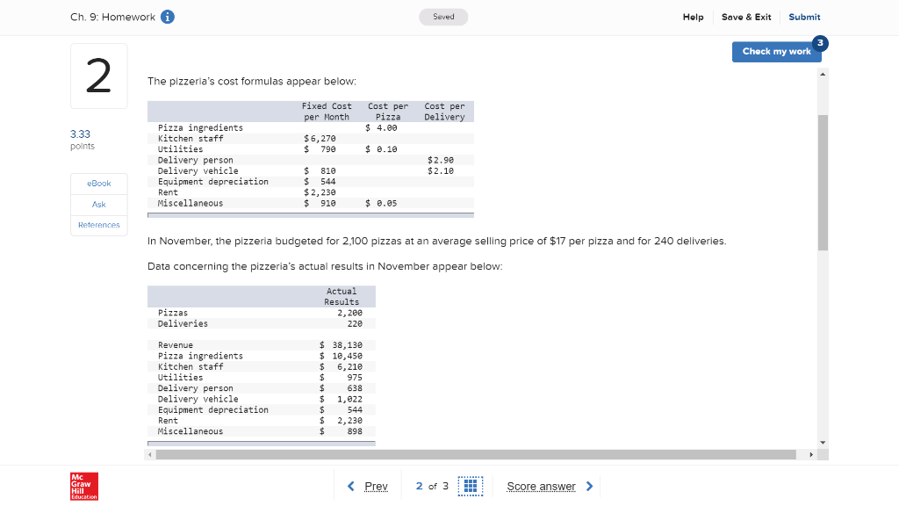Open the eBook resource
This screenshot has height=506, width=899.
[x=98, y=183]
